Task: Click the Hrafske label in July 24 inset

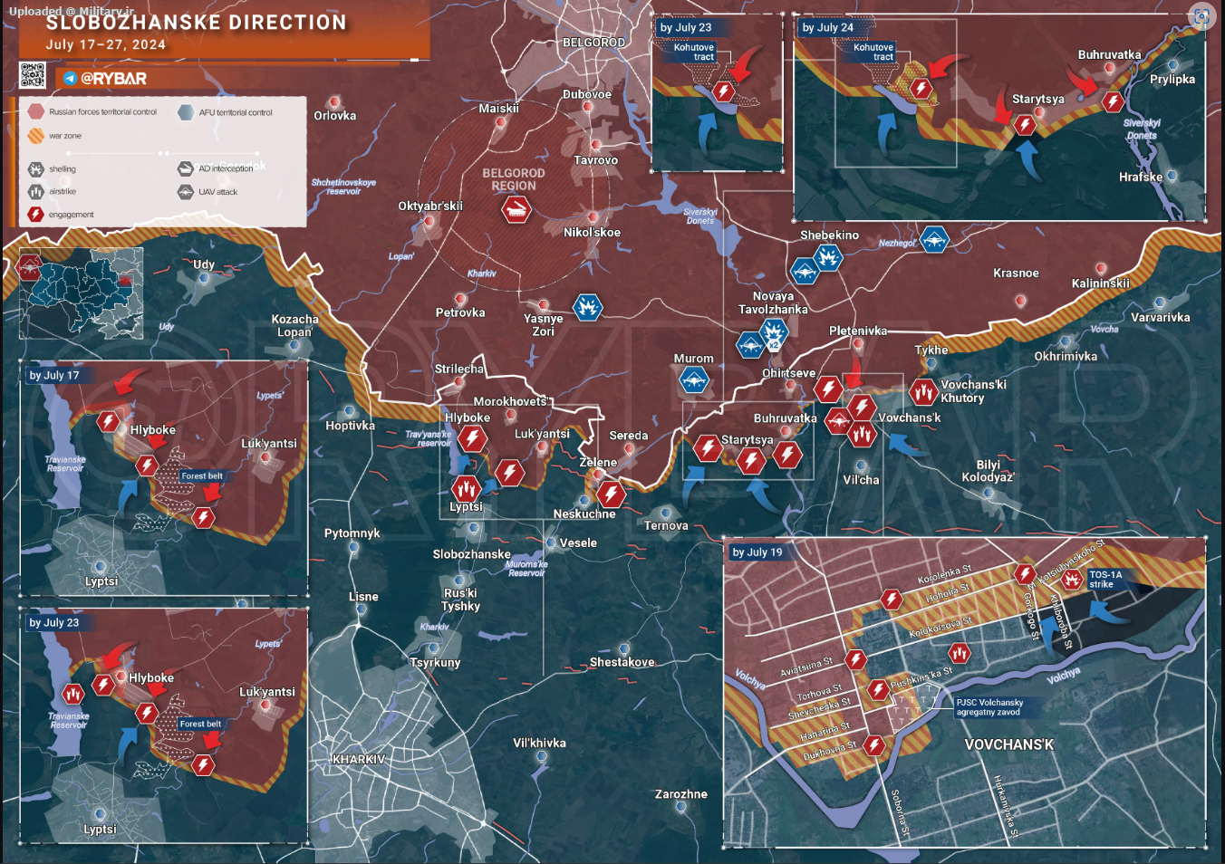Action: point(1141,177)
